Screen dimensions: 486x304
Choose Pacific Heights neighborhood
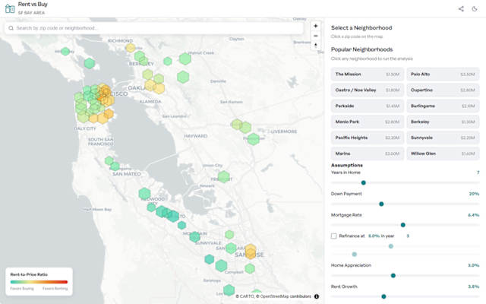point(368,138)
